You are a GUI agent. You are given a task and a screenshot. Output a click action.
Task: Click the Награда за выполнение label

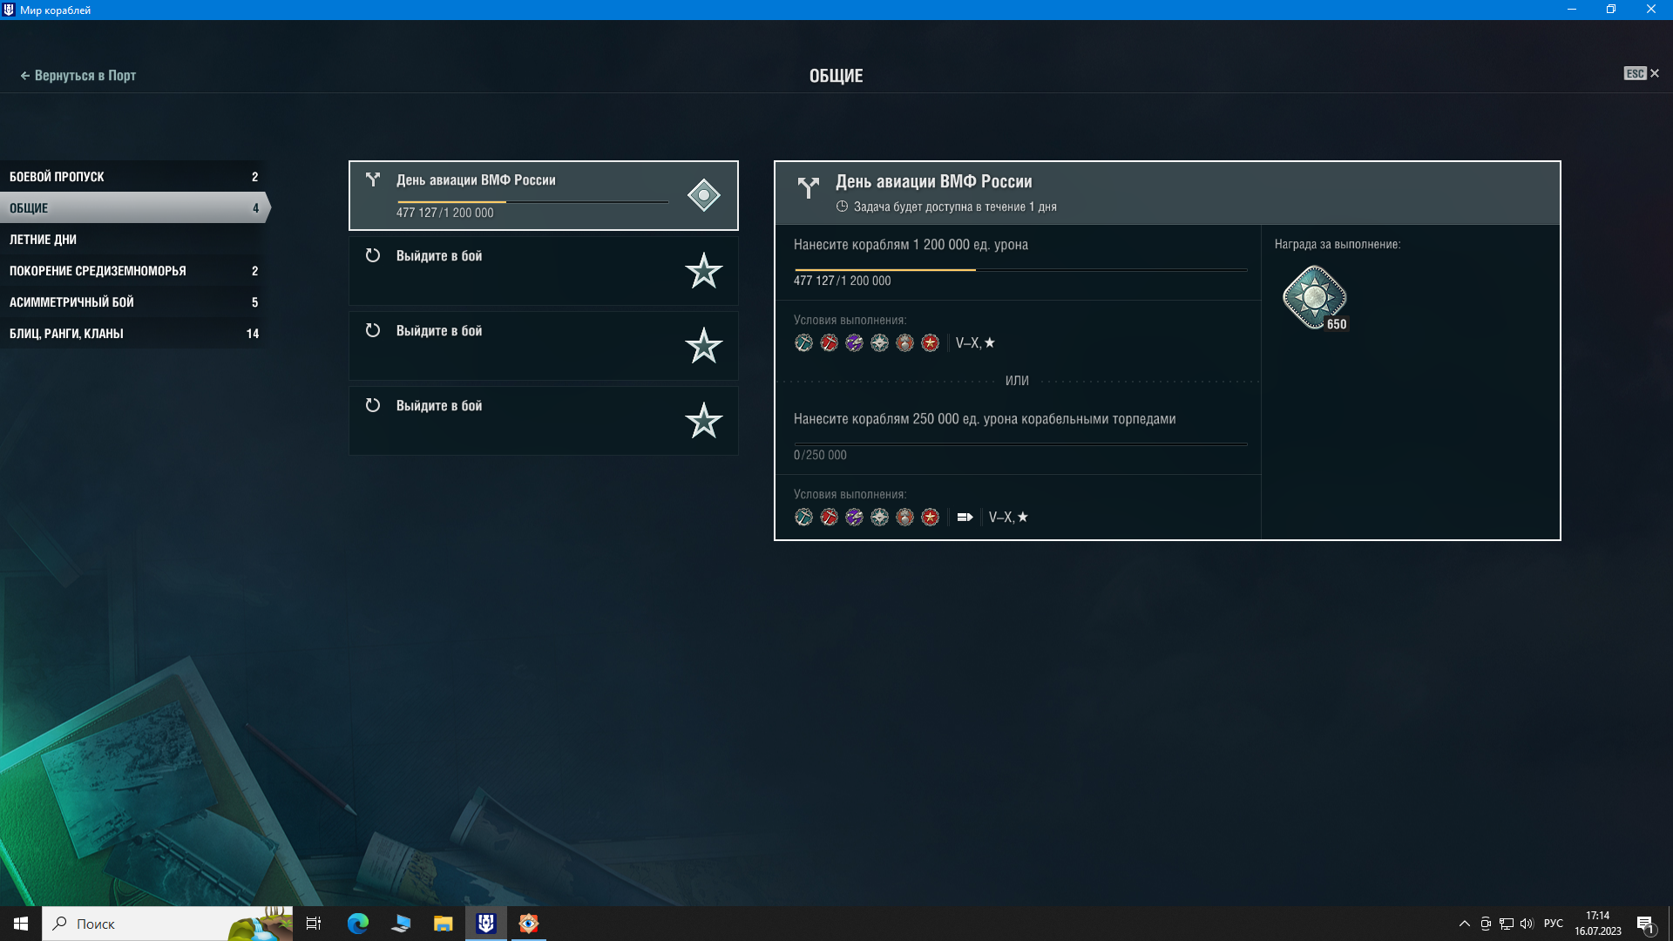coord(1338,244)
